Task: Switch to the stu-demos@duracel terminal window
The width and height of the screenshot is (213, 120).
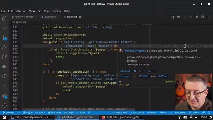Action: click(x=31, y=117)
